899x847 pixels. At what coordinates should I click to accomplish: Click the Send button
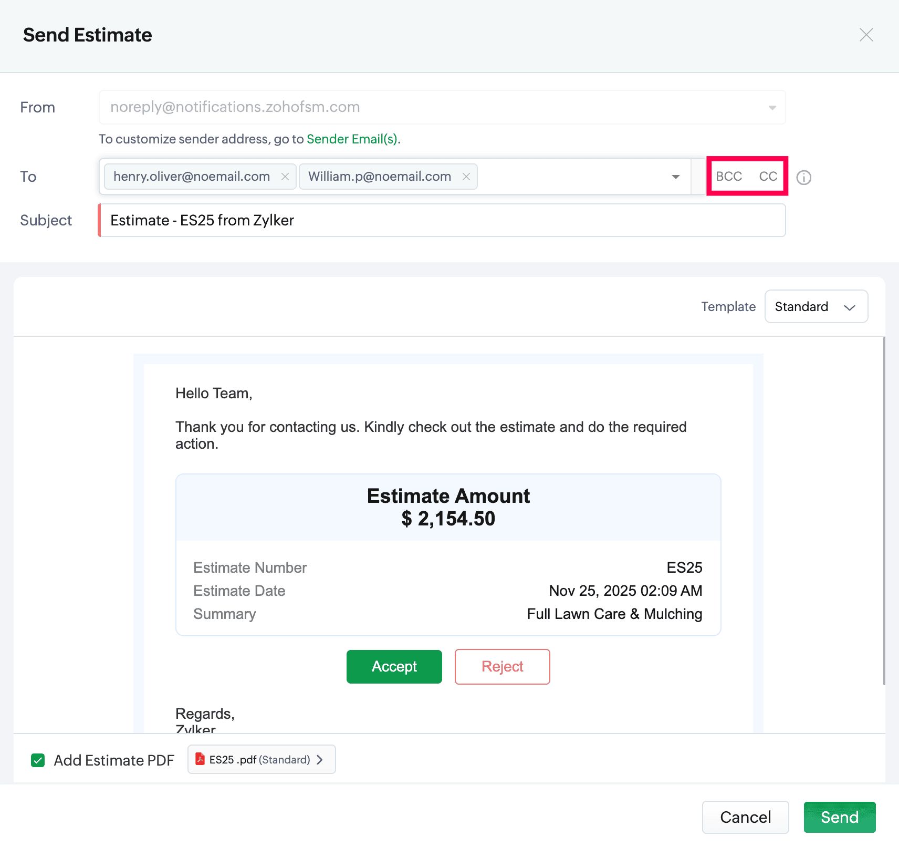[x=839, y=817]
